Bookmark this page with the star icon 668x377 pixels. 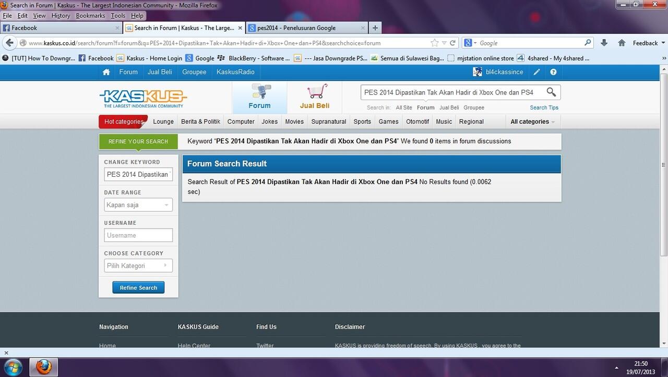click(x=434, y=43)
